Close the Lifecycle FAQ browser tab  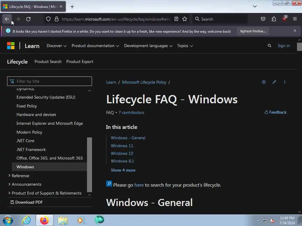(x=61, y=6)
